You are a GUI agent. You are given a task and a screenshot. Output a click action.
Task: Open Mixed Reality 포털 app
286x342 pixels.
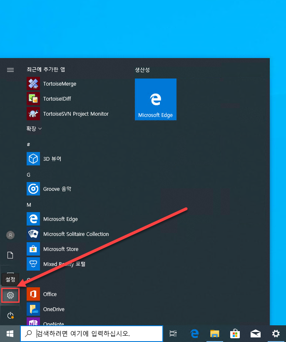coord(56,264)
